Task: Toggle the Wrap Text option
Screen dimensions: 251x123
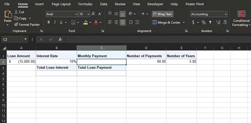Action: (x=162, y=14)
